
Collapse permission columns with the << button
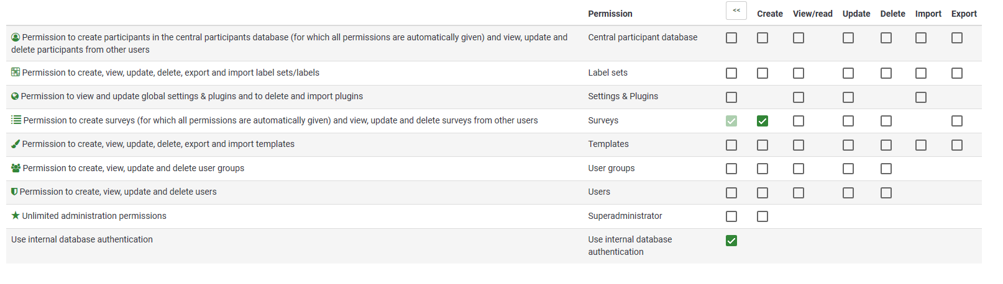click(x=736, y=11)
